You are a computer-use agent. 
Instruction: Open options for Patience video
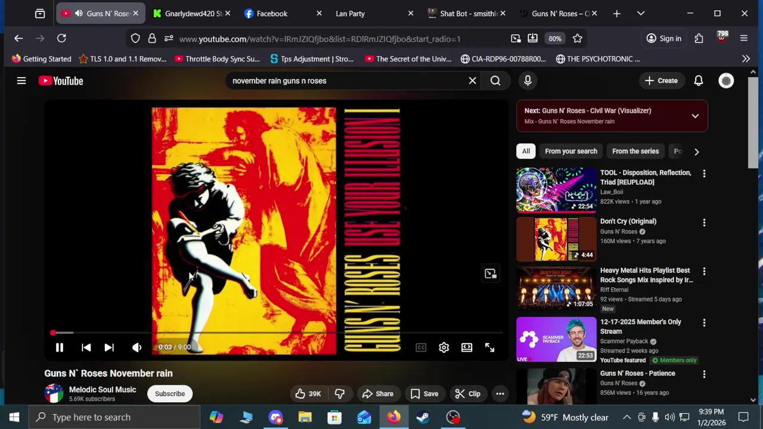point(704,375)
